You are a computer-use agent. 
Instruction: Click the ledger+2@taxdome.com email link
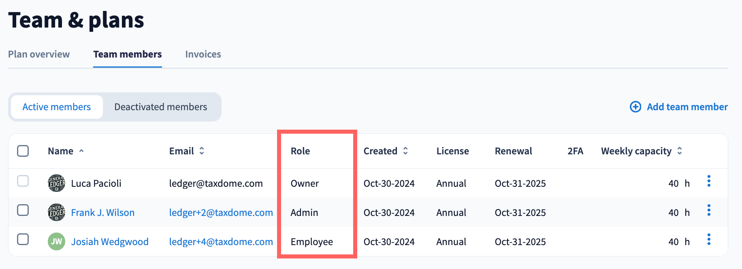point(221,213)
